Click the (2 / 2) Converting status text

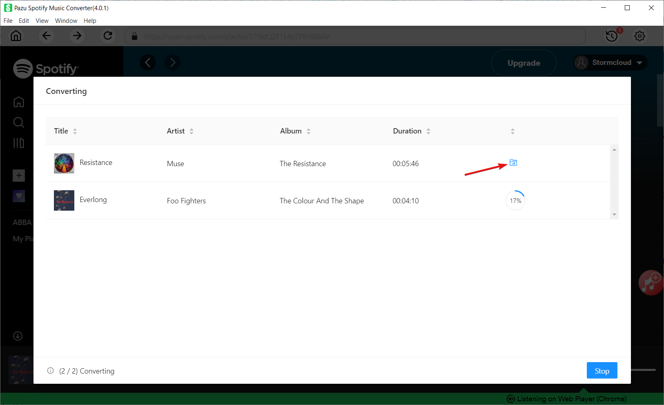click(x=87, y=371)
